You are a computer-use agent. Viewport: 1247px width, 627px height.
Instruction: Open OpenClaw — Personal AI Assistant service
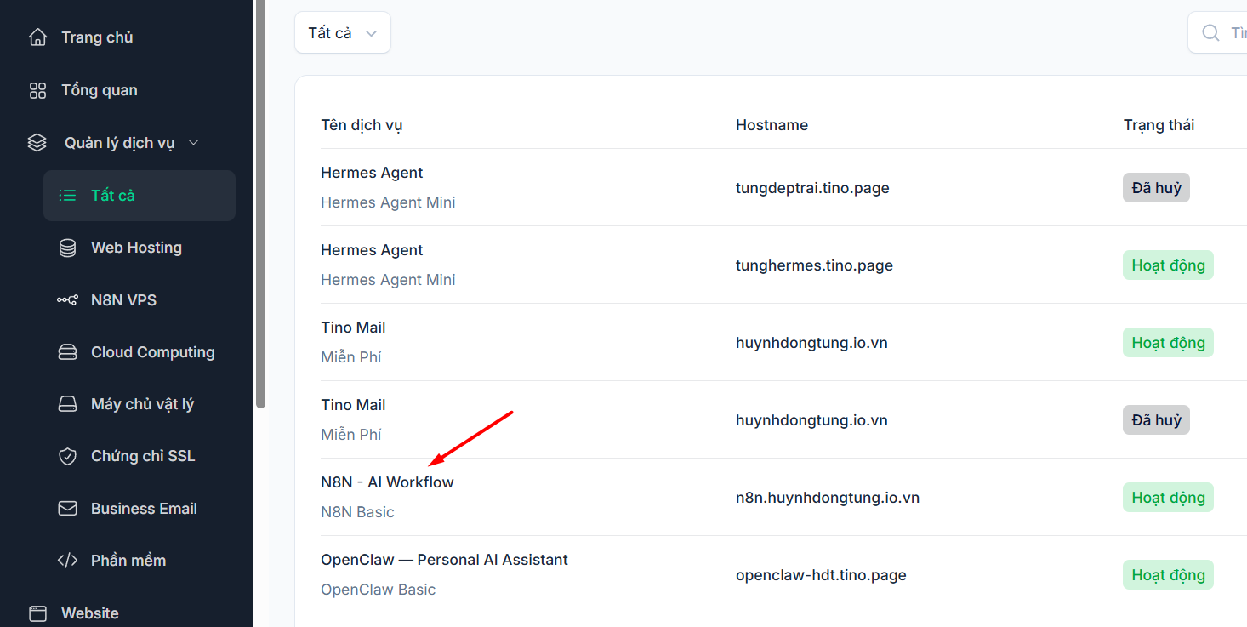(444, 560)
